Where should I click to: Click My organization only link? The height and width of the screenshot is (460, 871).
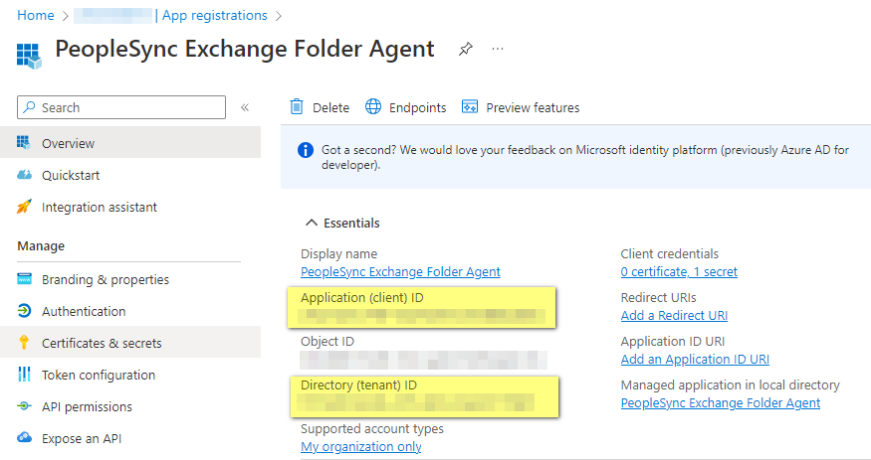(361, 447)
